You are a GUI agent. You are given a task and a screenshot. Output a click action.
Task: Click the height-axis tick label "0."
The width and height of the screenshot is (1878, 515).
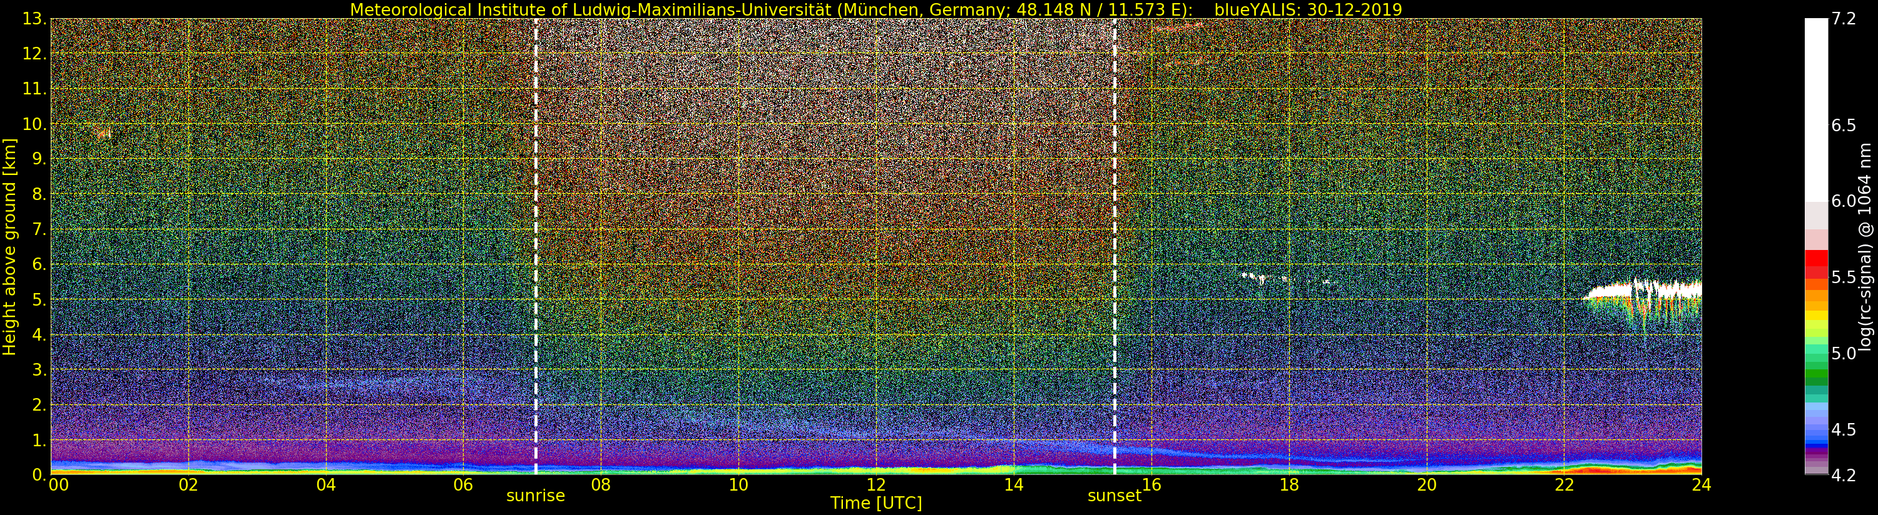39,475
